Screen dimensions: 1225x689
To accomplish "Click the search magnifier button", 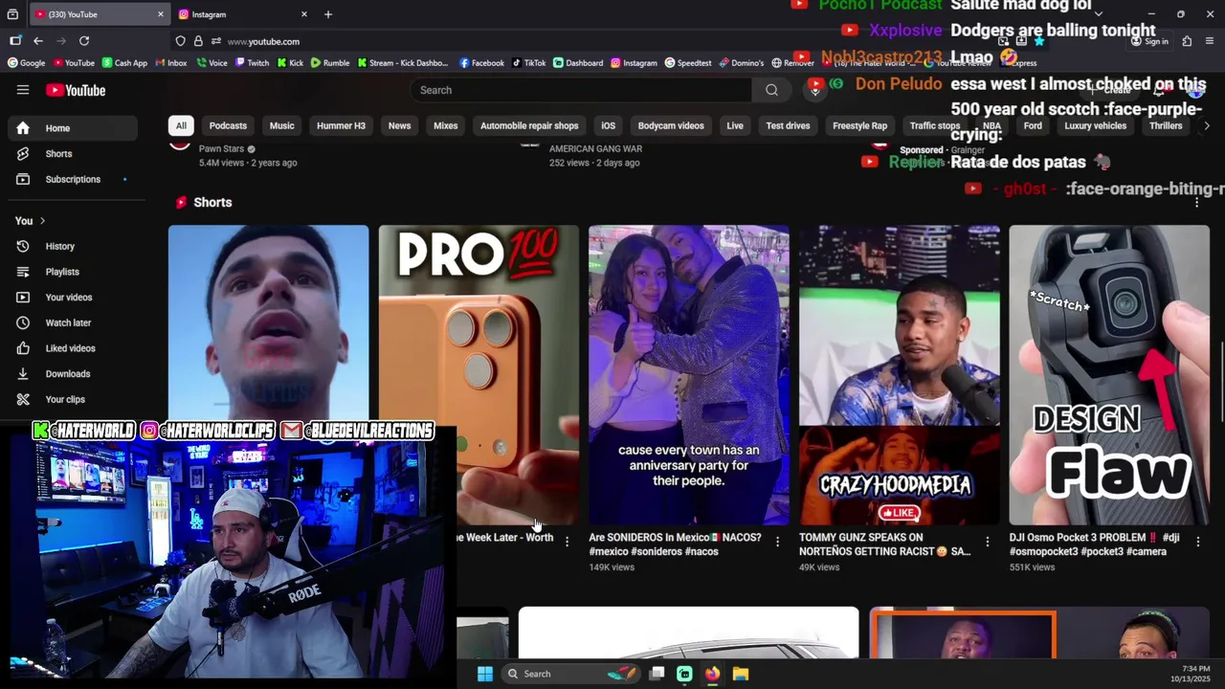I will (771, 90).
